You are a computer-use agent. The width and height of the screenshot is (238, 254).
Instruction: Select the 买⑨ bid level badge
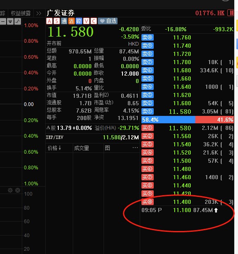pos(148,194)
